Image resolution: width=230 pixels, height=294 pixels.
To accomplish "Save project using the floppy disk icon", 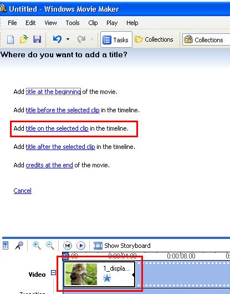I will tap(37, 39).
